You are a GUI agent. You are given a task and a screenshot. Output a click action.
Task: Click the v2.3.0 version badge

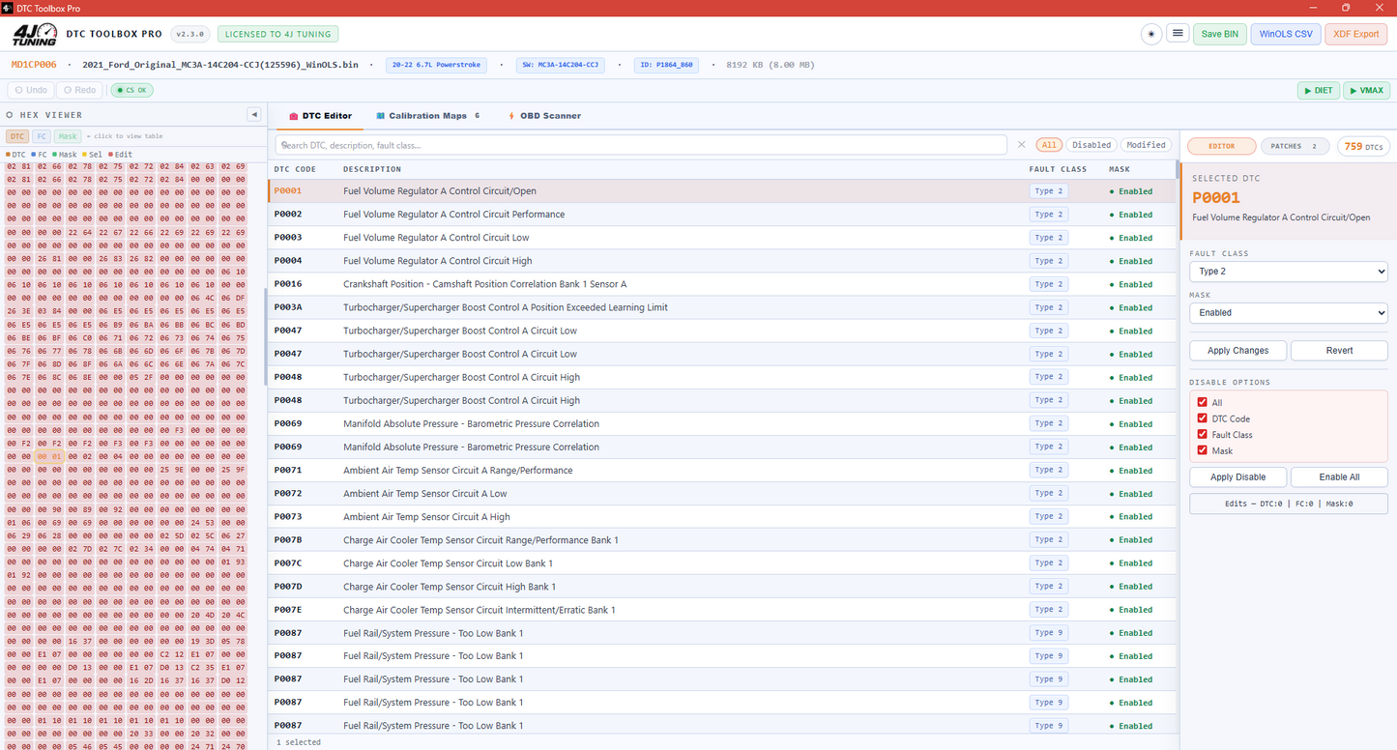click(190, 34)
